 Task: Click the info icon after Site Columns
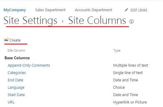click(x=132, y=22)
